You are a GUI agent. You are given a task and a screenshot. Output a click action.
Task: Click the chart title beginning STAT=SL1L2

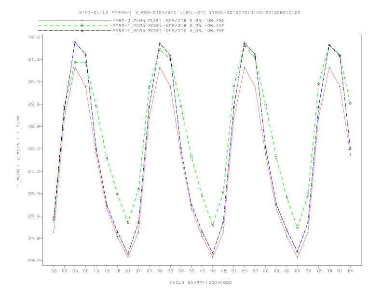click(x=190, y=13)
